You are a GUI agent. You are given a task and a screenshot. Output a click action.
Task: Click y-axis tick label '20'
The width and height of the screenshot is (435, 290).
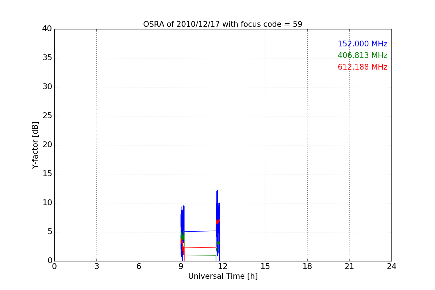click(x=47, y=145)
